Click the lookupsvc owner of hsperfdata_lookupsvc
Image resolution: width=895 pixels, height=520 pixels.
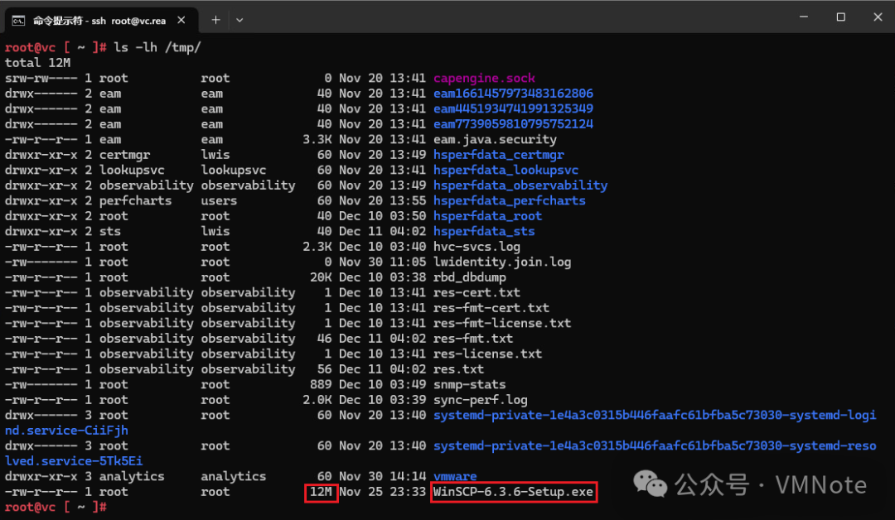[x=132, y=171]
